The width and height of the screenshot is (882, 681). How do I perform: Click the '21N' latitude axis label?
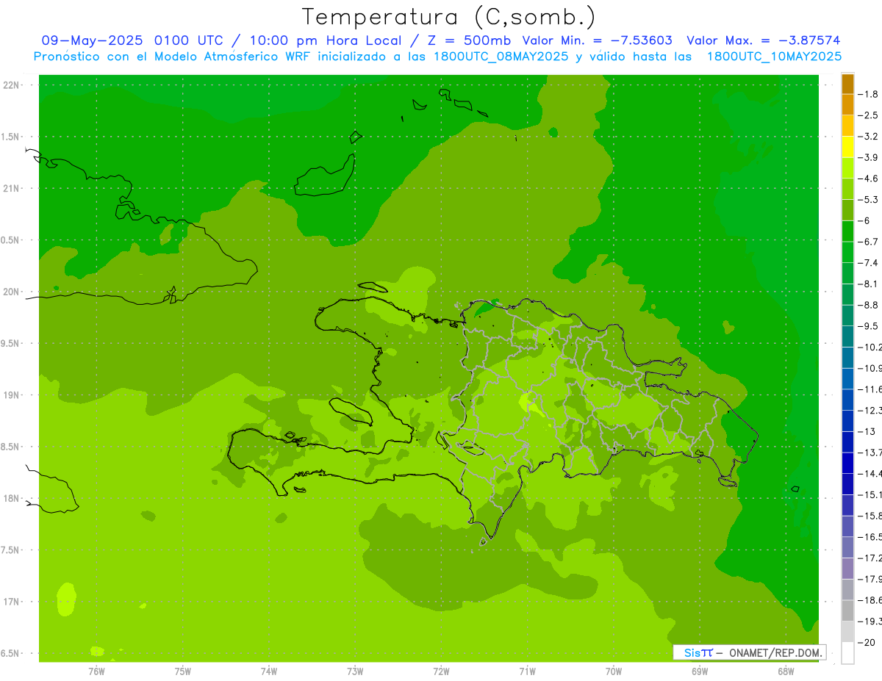click(x=12, y=189)
